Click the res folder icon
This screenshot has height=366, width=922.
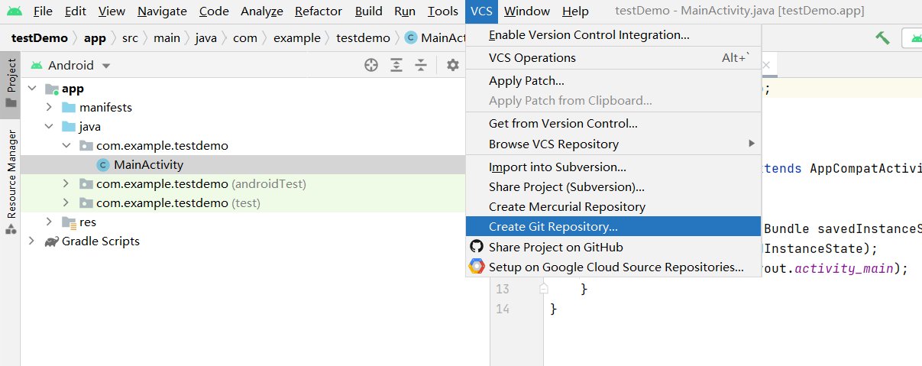[x=69, y=222]
